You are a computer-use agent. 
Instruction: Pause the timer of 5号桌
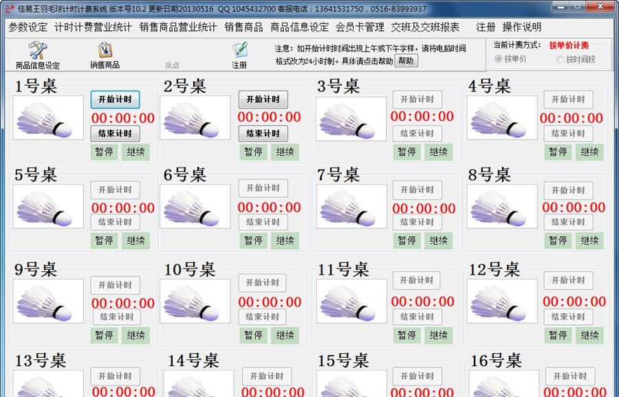(105, 240)
